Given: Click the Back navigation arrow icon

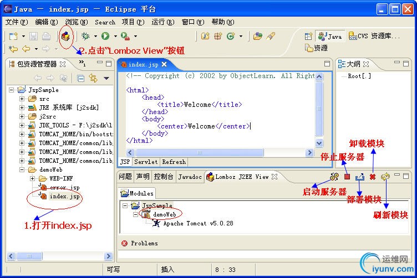Looking at the screenshot, I should tap(26, 49).
